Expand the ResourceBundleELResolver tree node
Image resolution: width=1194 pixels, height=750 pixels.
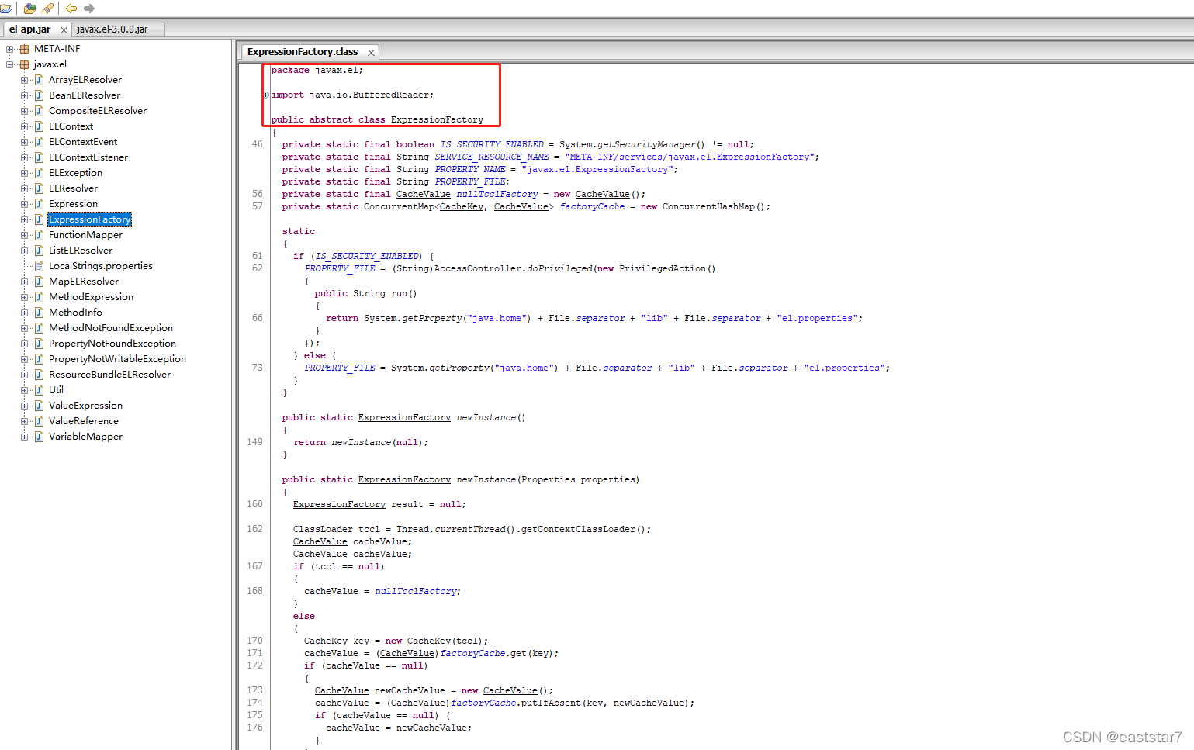(x=24, y=375)
